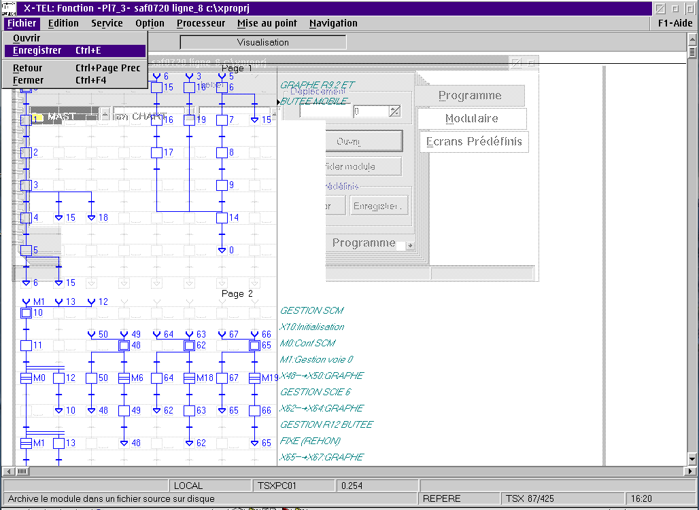Click step 17 in the chart
Image resolution: width=699 pixels, height=510 pixels.
[156, 153]
